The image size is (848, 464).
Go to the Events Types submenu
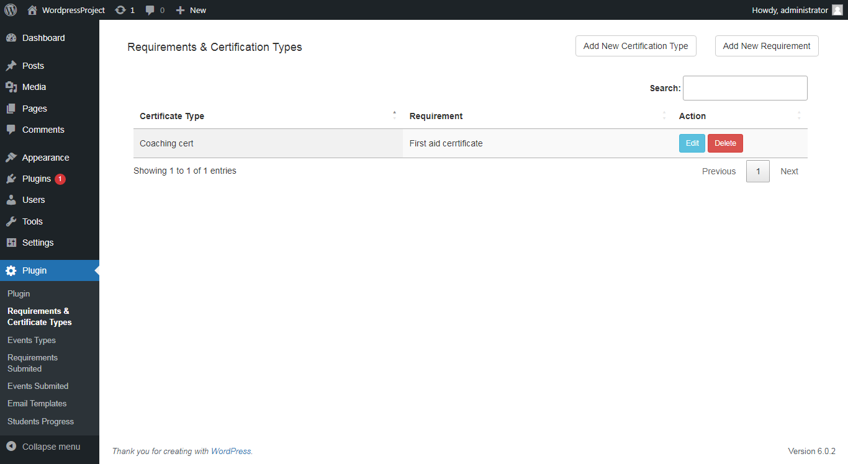pyautogui.click(x=31, y=340)
